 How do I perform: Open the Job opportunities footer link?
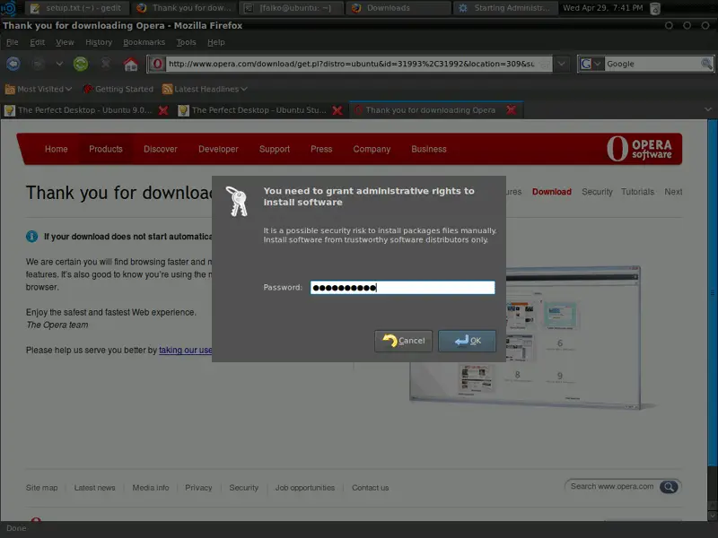coord(305,488)
